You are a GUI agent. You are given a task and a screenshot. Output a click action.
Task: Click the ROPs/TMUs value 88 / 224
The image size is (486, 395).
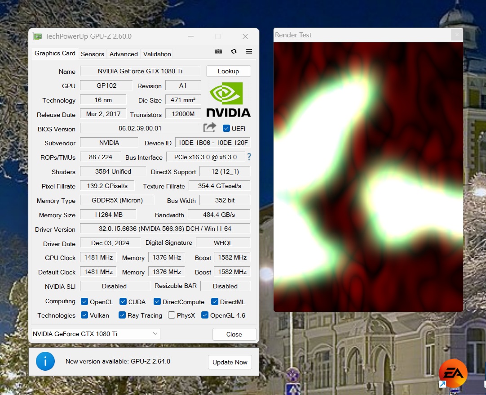(x=101, y=157)
